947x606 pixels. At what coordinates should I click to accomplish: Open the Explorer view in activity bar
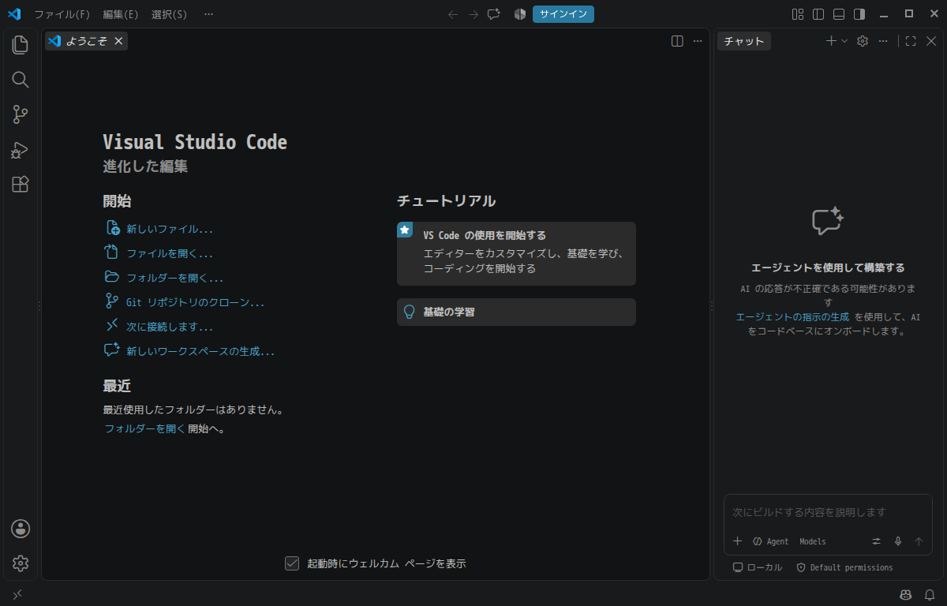(21, 45)
